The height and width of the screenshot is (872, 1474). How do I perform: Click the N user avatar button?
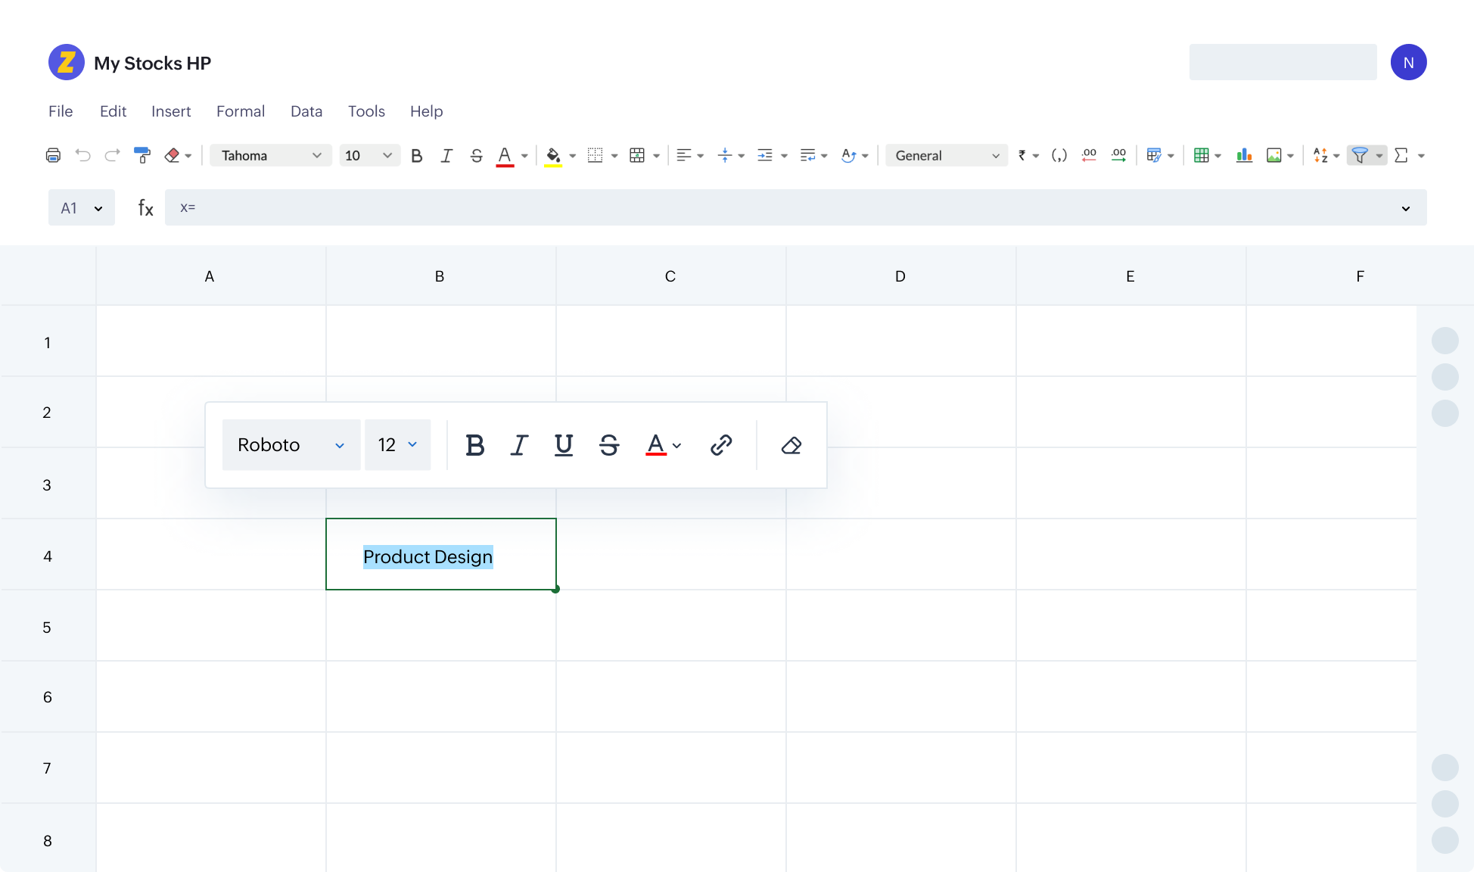coord(1408,62)
